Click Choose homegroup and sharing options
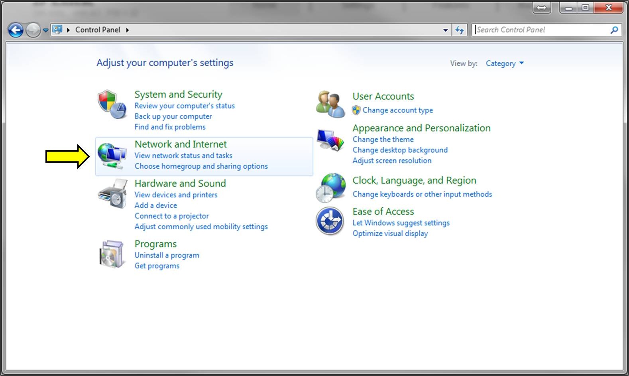Image resolution: width=629 pixels, height=376 pixels. (201, 166)
